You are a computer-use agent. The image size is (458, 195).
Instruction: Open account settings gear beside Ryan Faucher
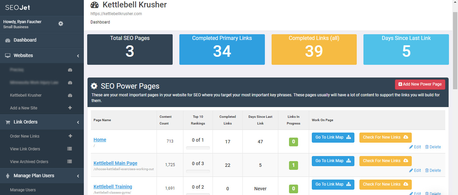[x=61, y=23]
